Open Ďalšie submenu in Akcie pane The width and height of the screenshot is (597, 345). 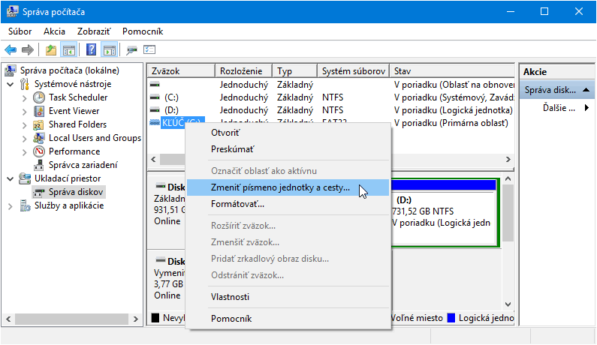pos(565,108)
